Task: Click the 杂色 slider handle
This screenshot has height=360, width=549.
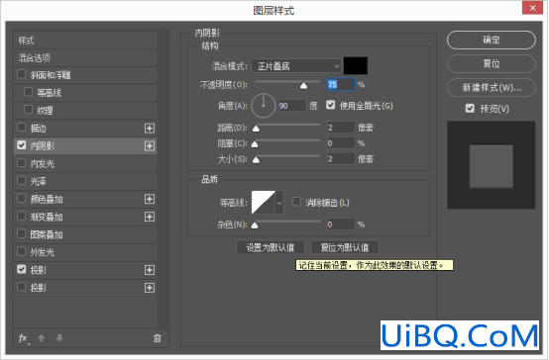Action: click(255, 225)
